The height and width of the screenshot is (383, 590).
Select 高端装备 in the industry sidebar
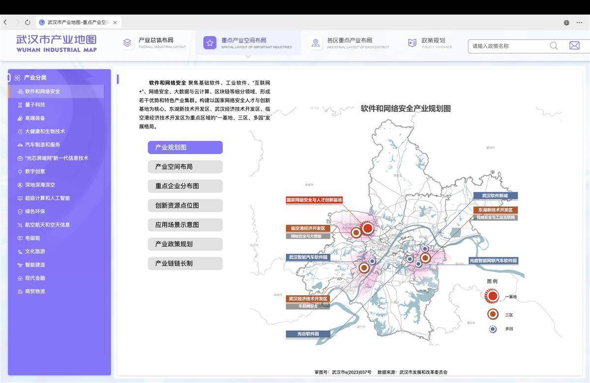pos(35,118)
